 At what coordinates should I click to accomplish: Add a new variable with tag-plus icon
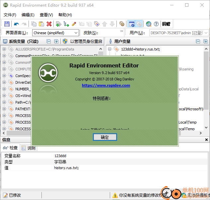pos(58,24)
